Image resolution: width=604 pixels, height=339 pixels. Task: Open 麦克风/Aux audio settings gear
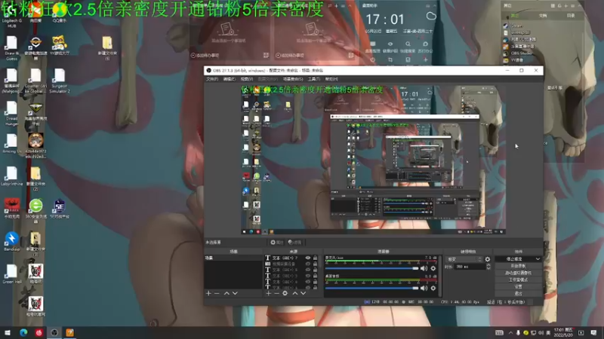coord(433,268)
